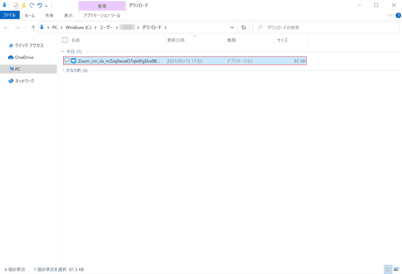This screenshot has width=402, height=274.
Task: Open the Customize Quick Access Toolbar dropdown
Action: (47, 5)
